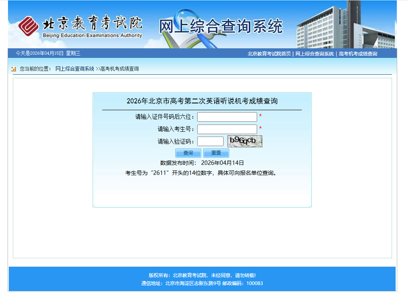Click the Beijing Education Examinations Authority red logo

28,26
